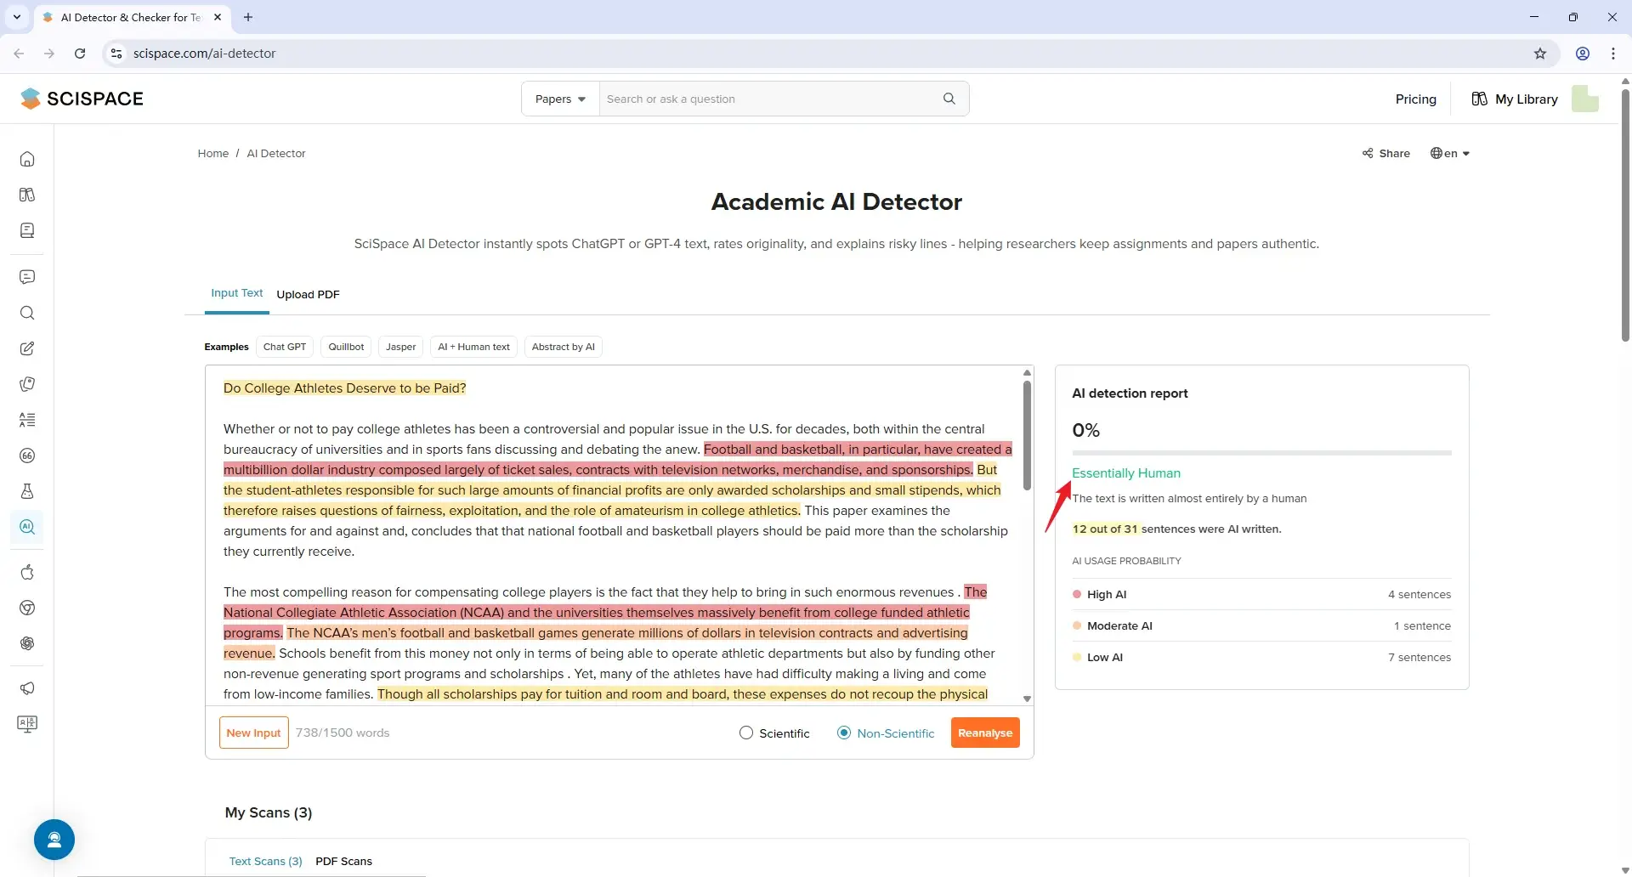Open the floating support chat button
Viewport: 1632px width, 877px height.
point(54,840)
